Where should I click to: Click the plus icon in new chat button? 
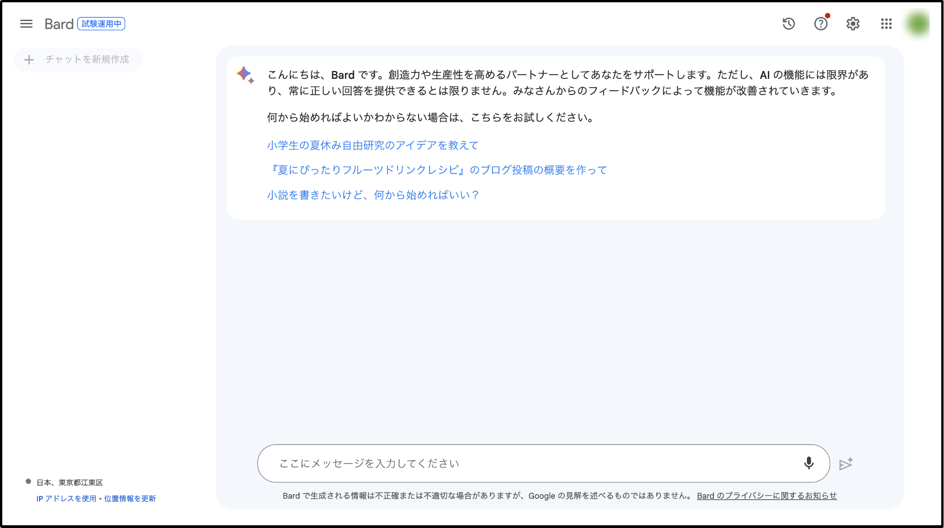pyautogui.click(x=29, y=60)
